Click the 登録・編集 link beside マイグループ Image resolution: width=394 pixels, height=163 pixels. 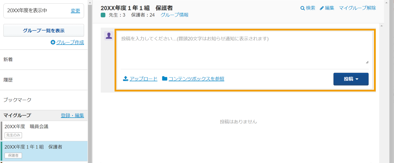pyautogui.click(x=72, y=115)
